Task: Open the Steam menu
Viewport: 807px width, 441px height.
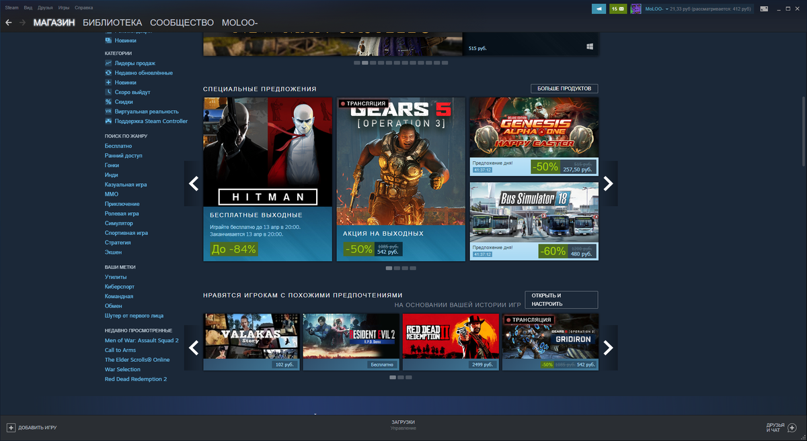Action: coord(11,7)
